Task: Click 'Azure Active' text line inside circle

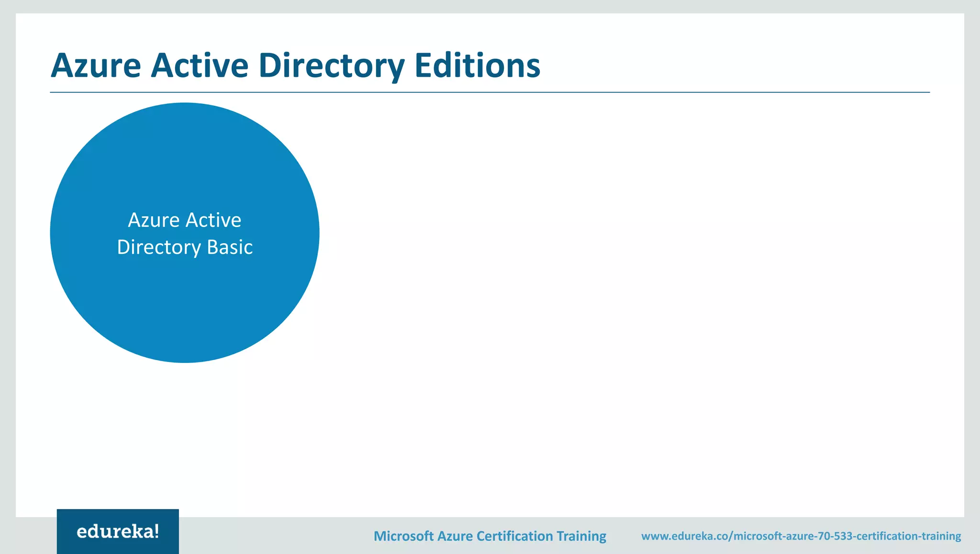Action: (x=185, y=220)
